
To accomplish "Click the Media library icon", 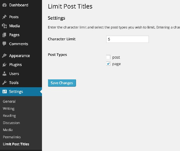I will tap(4, 26).
